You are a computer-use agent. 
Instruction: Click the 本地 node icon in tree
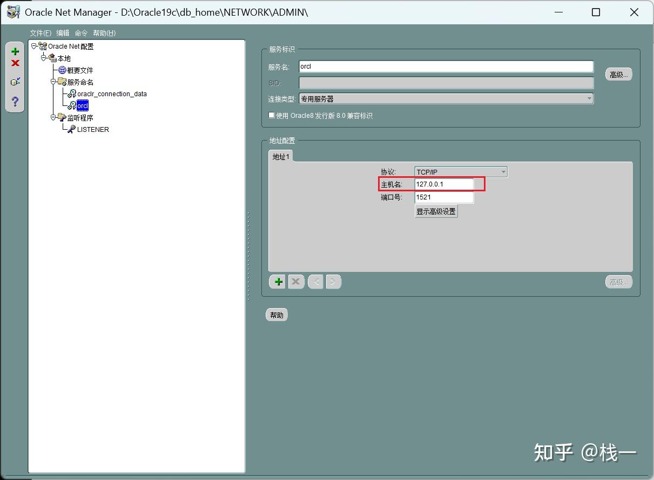52,58
